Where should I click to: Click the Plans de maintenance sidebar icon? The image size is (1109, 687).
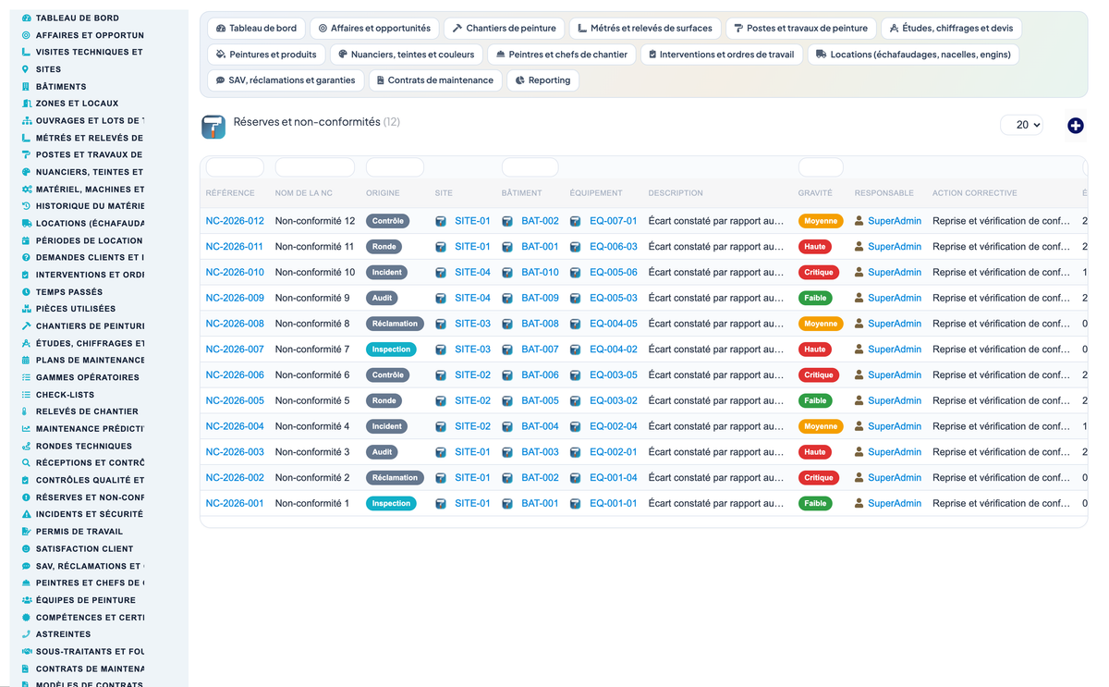26,361
